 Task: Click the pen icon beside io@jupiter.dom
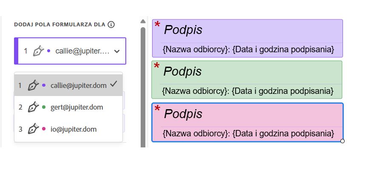(x=34, y=129)
